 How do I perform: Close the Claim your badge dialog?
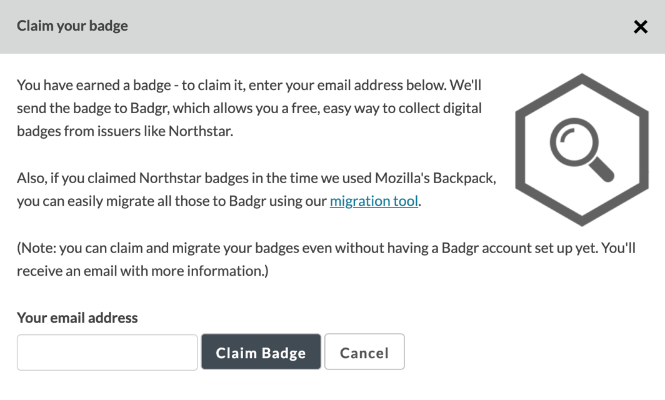[641, 27]
